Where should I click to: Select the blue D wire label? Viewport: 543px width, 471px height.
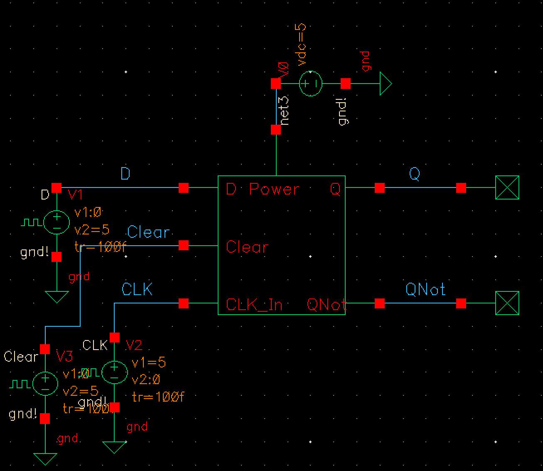(125, 173)
